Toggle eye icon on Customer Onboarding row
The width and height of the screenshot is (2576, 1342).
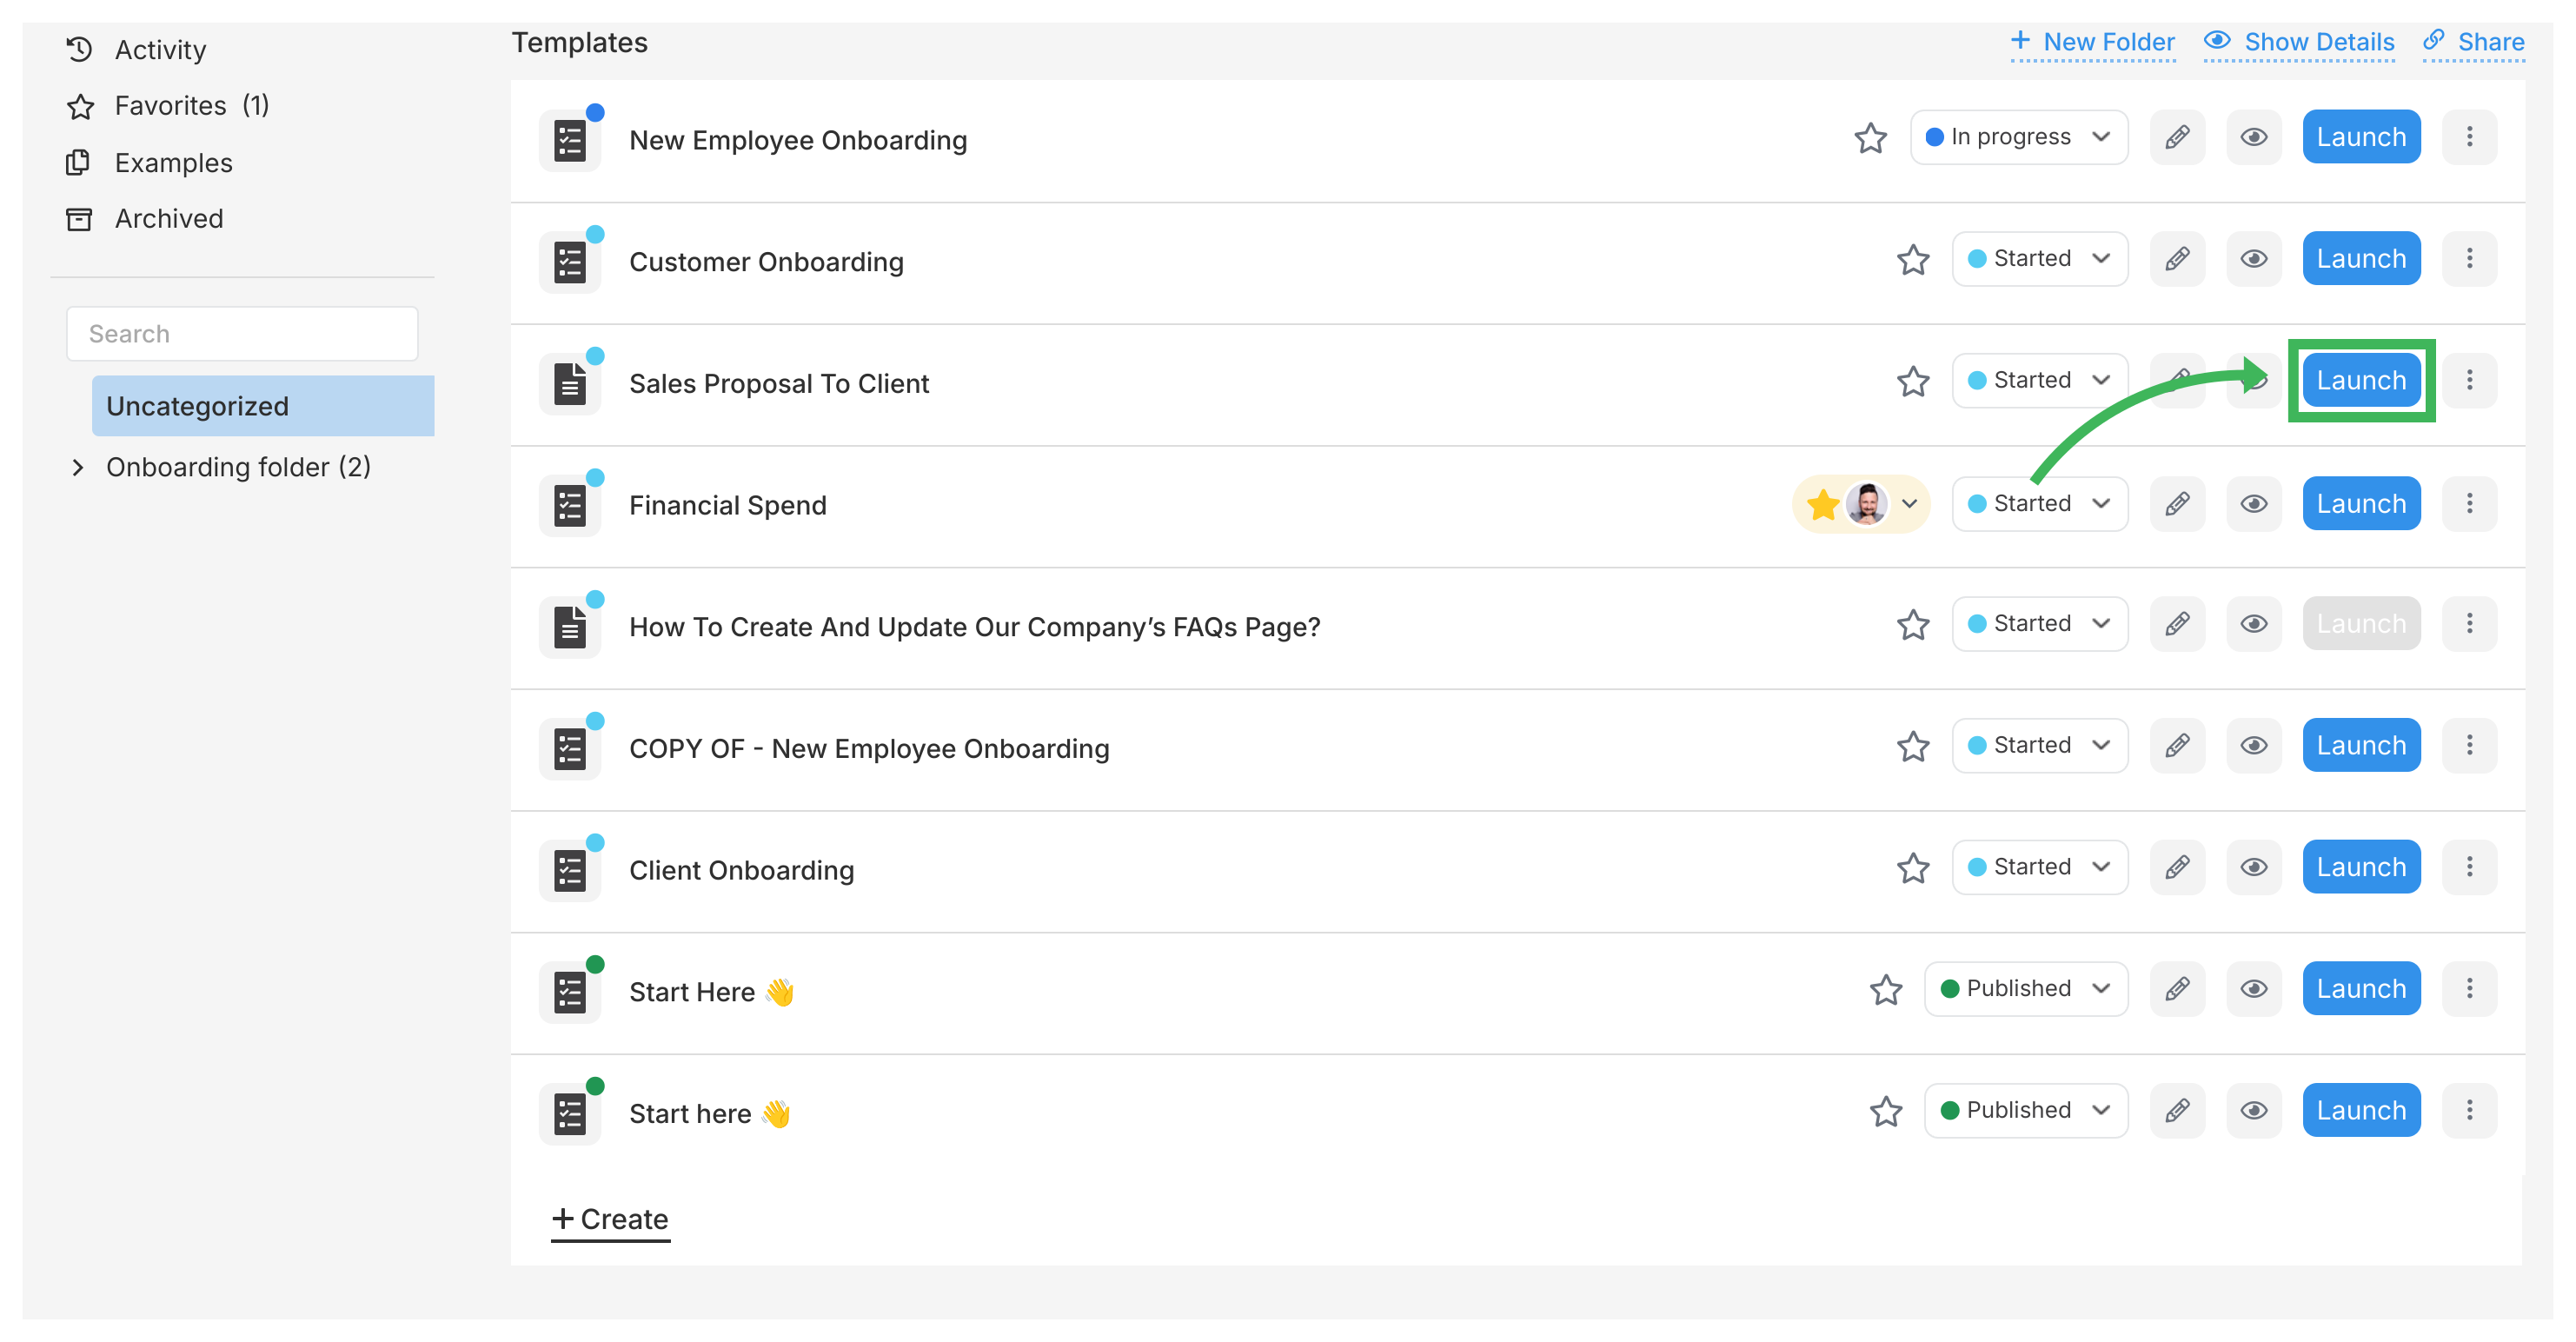pyautogui.click(x=2253, y=259)
